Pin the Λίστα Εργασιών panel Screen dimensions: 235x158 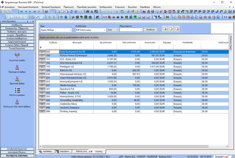tap(28, 21)
